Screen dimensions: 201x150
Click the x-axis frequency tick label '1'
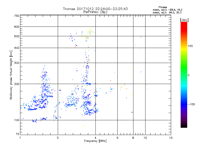(20, 138)
